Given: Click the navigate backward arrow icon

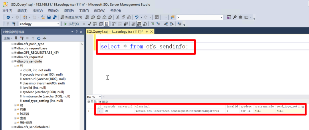Looking at the screenshot, I should pyautogui.click(x=8, y=17).
